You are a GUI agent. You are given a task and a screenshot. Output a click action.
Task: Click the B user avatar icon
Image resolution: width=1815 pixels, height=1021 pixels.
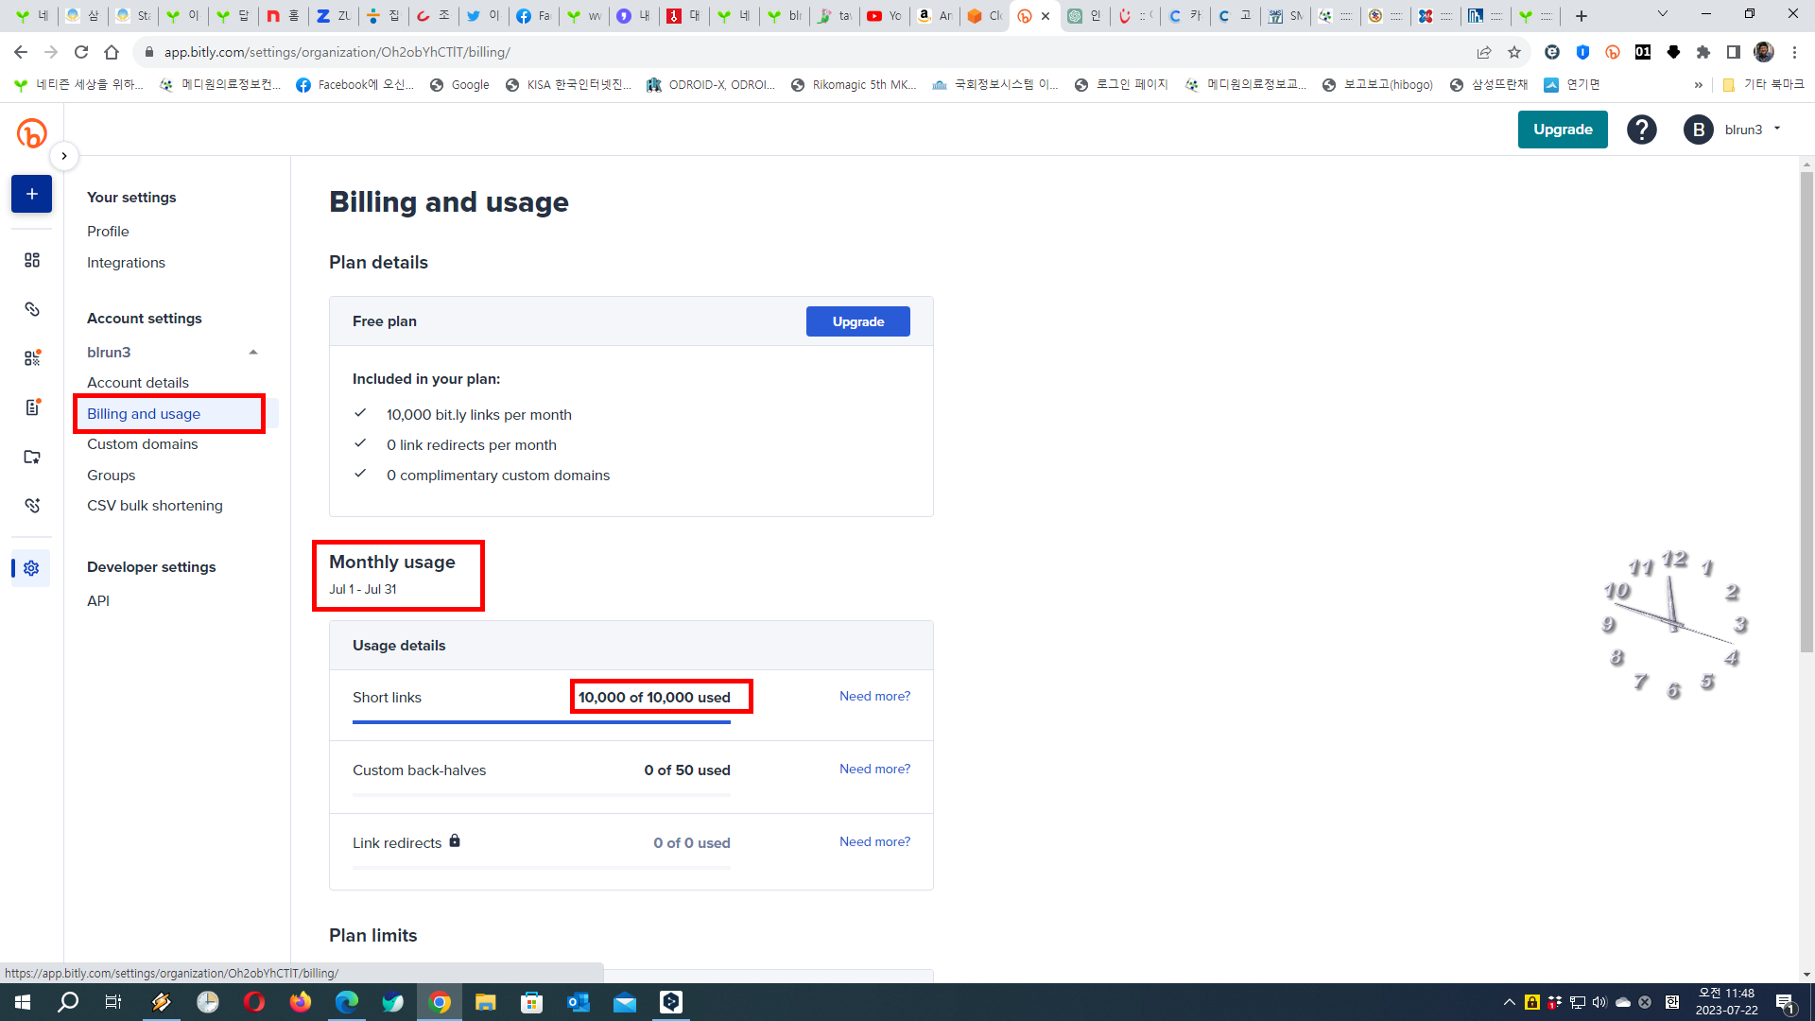[x=1699, y=130]
